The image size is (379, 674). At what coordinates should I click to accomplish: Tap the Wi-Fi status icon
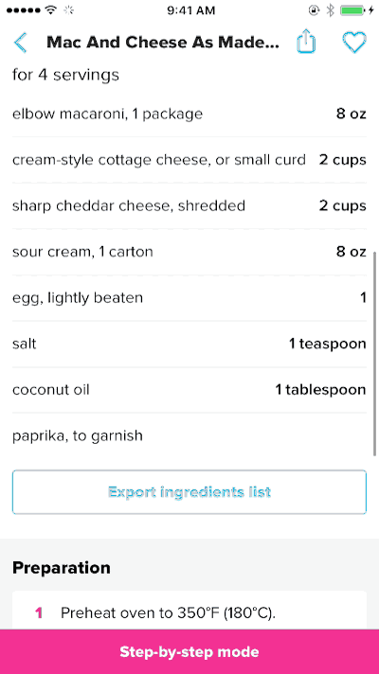(x=51, y=10)
